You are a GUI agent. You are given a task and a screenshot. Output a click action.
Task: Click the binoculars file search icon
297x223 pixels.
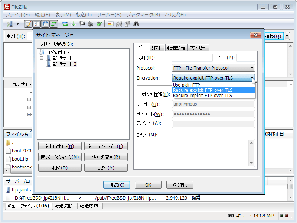(x=136, y=24)
